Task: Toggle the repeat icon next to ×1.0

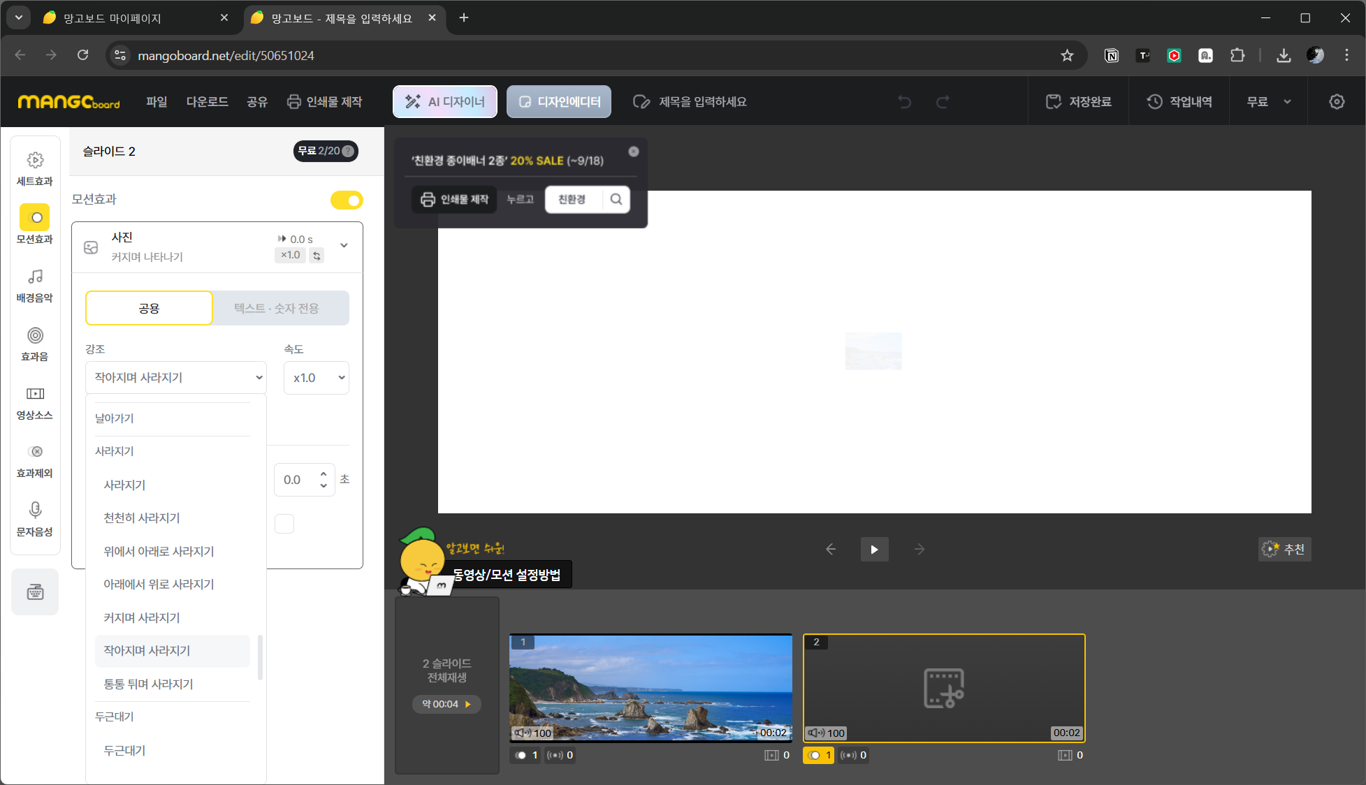Action: [x=317, y=256]
